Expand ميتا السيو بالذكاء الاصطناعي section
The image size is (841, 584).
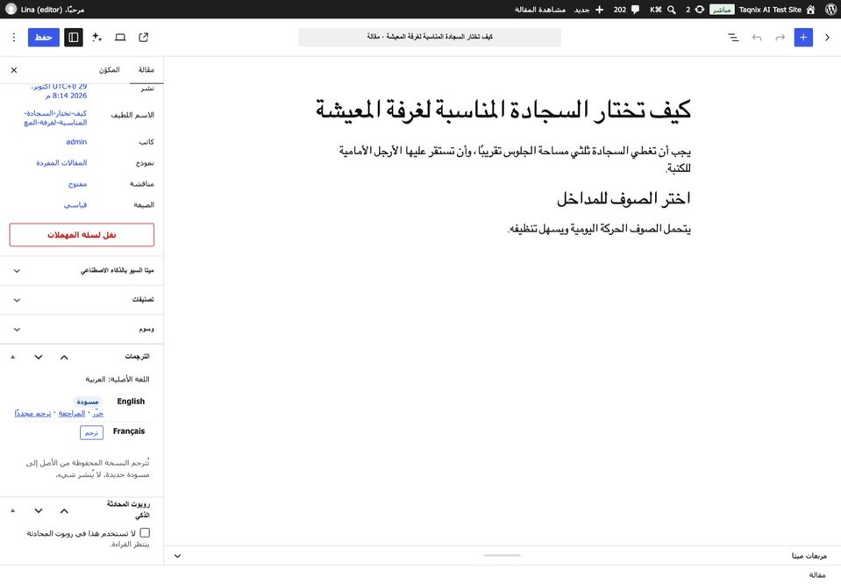point(82,270)
